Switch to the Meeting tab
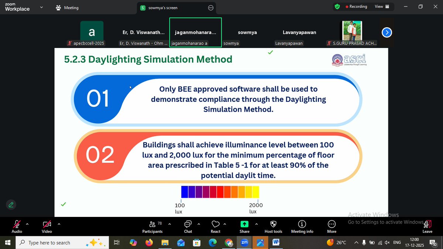This screenshot has height=249, width=443. click(x=67, y=7)
